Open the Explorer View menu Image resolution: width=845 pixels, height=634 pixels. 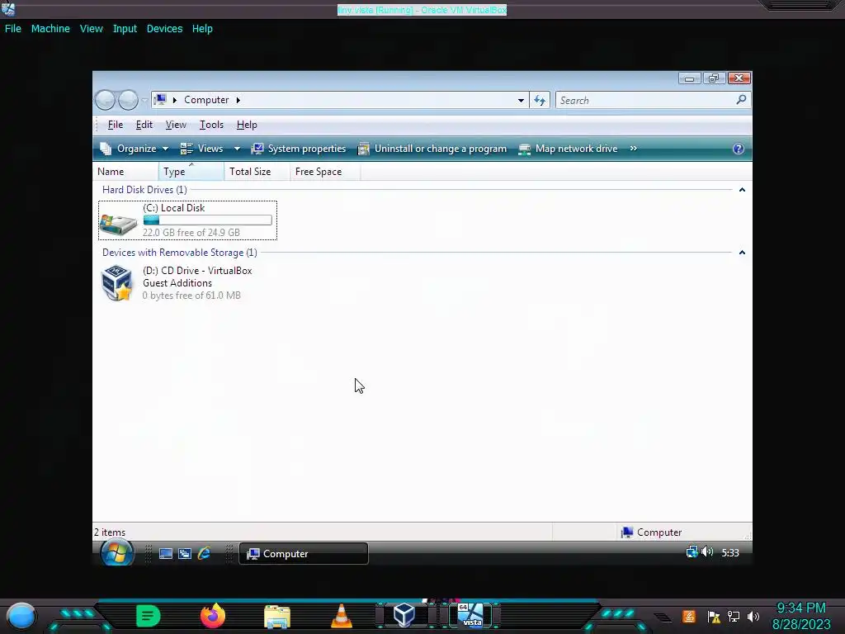[176, 125]
